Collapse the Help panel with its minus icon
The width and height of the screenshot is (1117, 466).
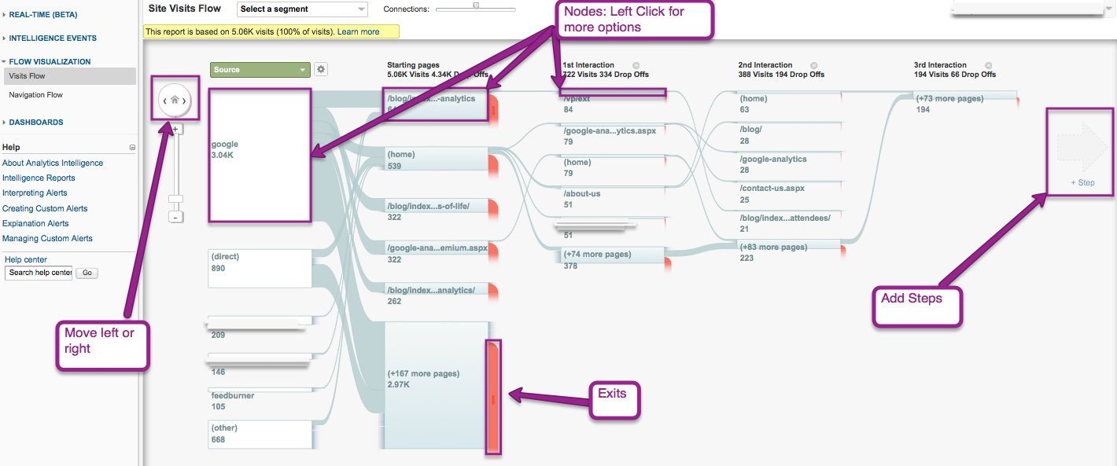pos(132,147)
